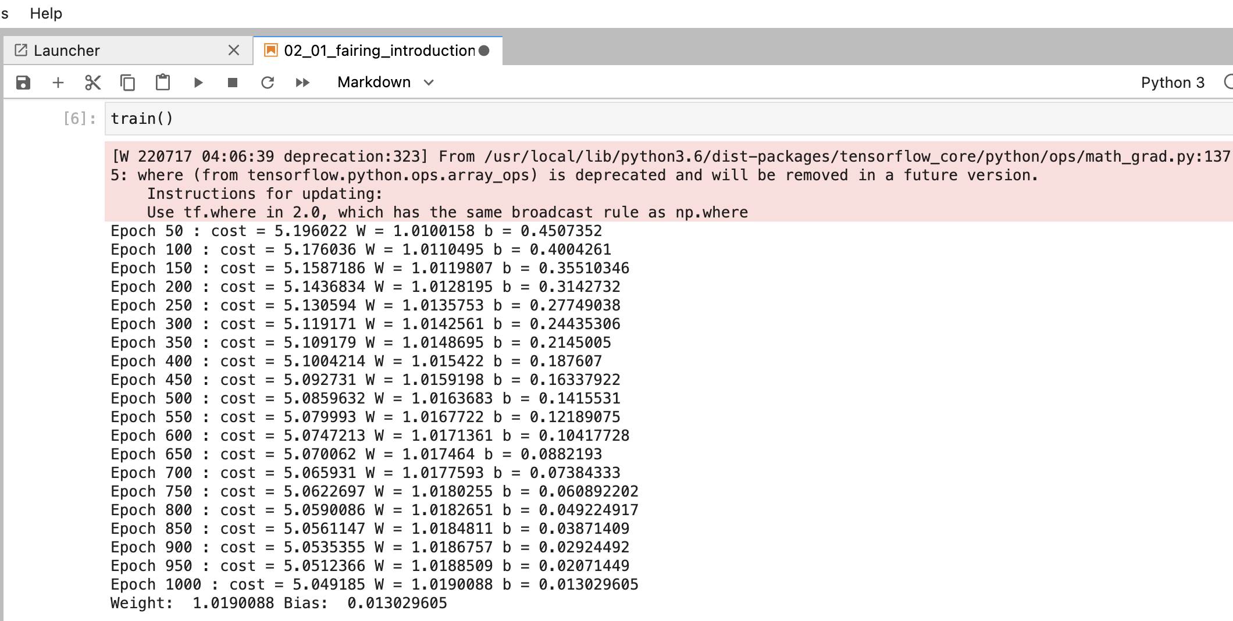1233x621 pixels.
Task: Click the 'Epoch 650' output line
Action: click(357, 454)
